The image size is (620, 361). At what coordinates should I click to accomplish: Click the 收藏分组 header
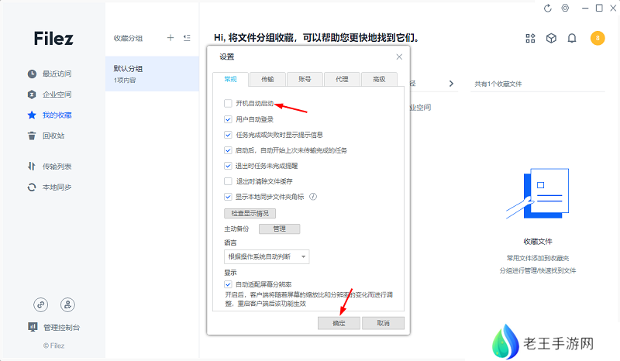[128, 39]
